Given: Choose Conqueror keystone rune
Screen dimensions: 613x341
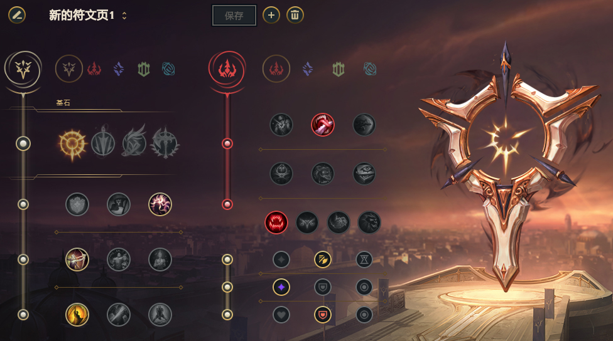Looking at the screenshot, I should (165, 143).
